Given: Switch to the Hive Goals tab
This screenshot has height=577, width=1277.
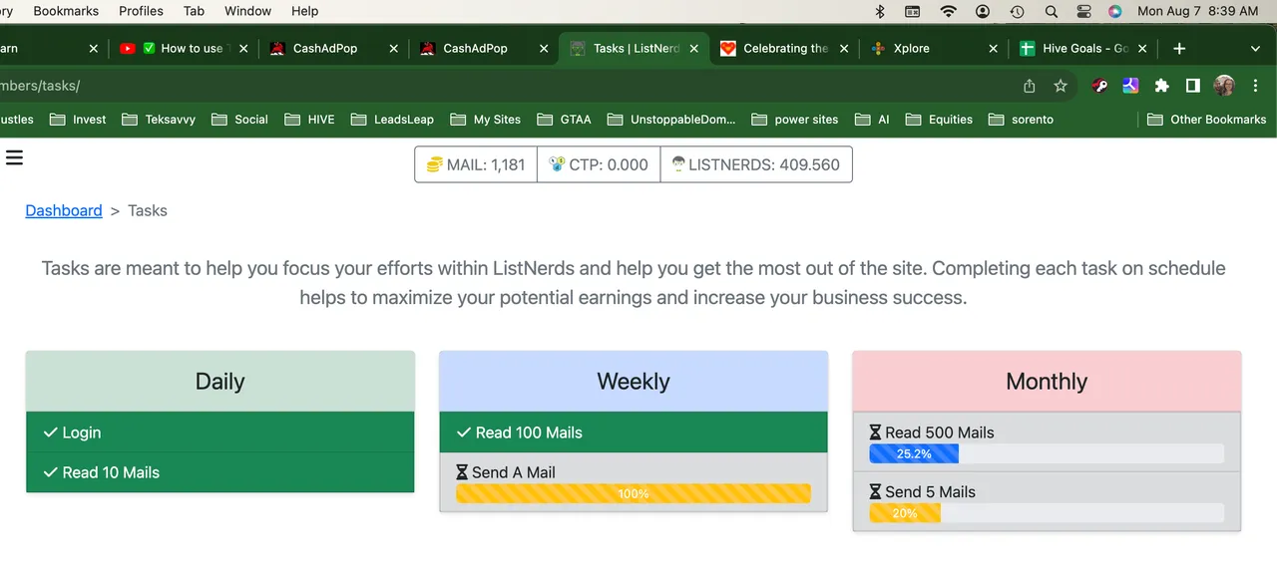Looking at the screenshot, I should [x=1082, y=48].
